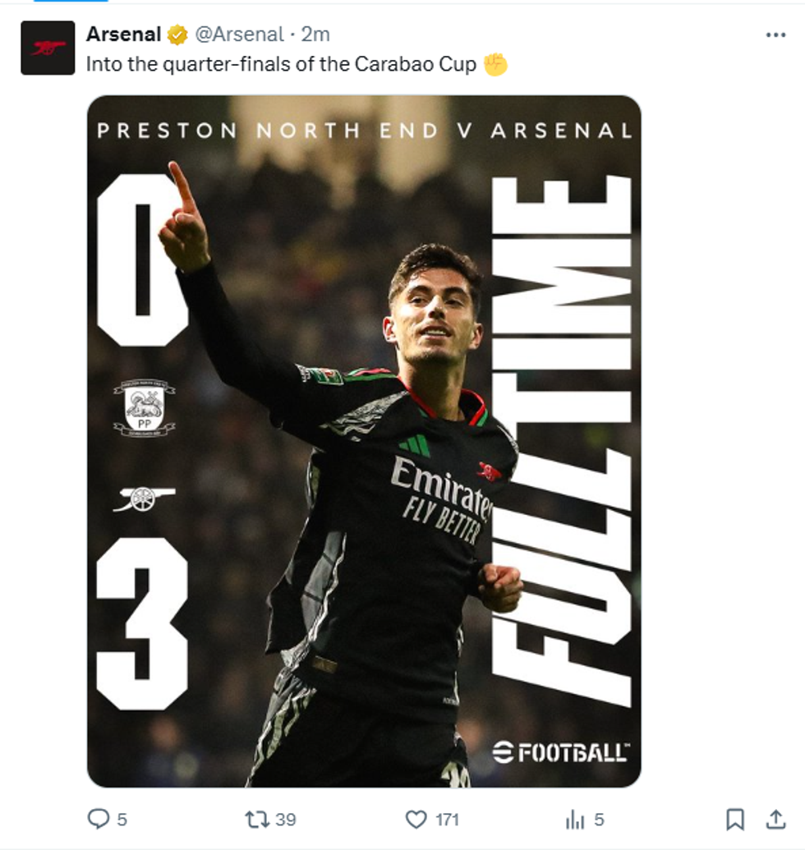
Task: Click the eFootball logo on the image
Action: [561, 751]
